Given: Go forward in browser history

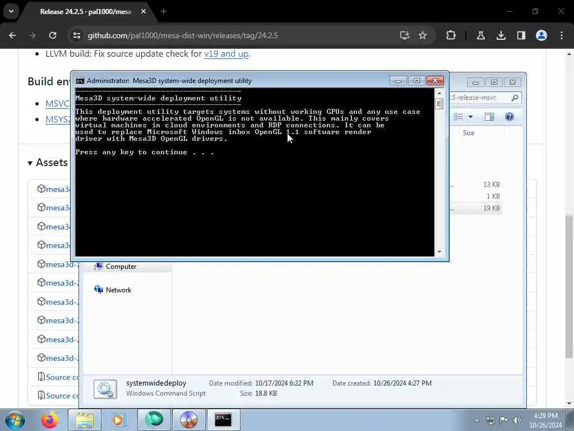Looking at the screenshot, I should tap(32, 35).
